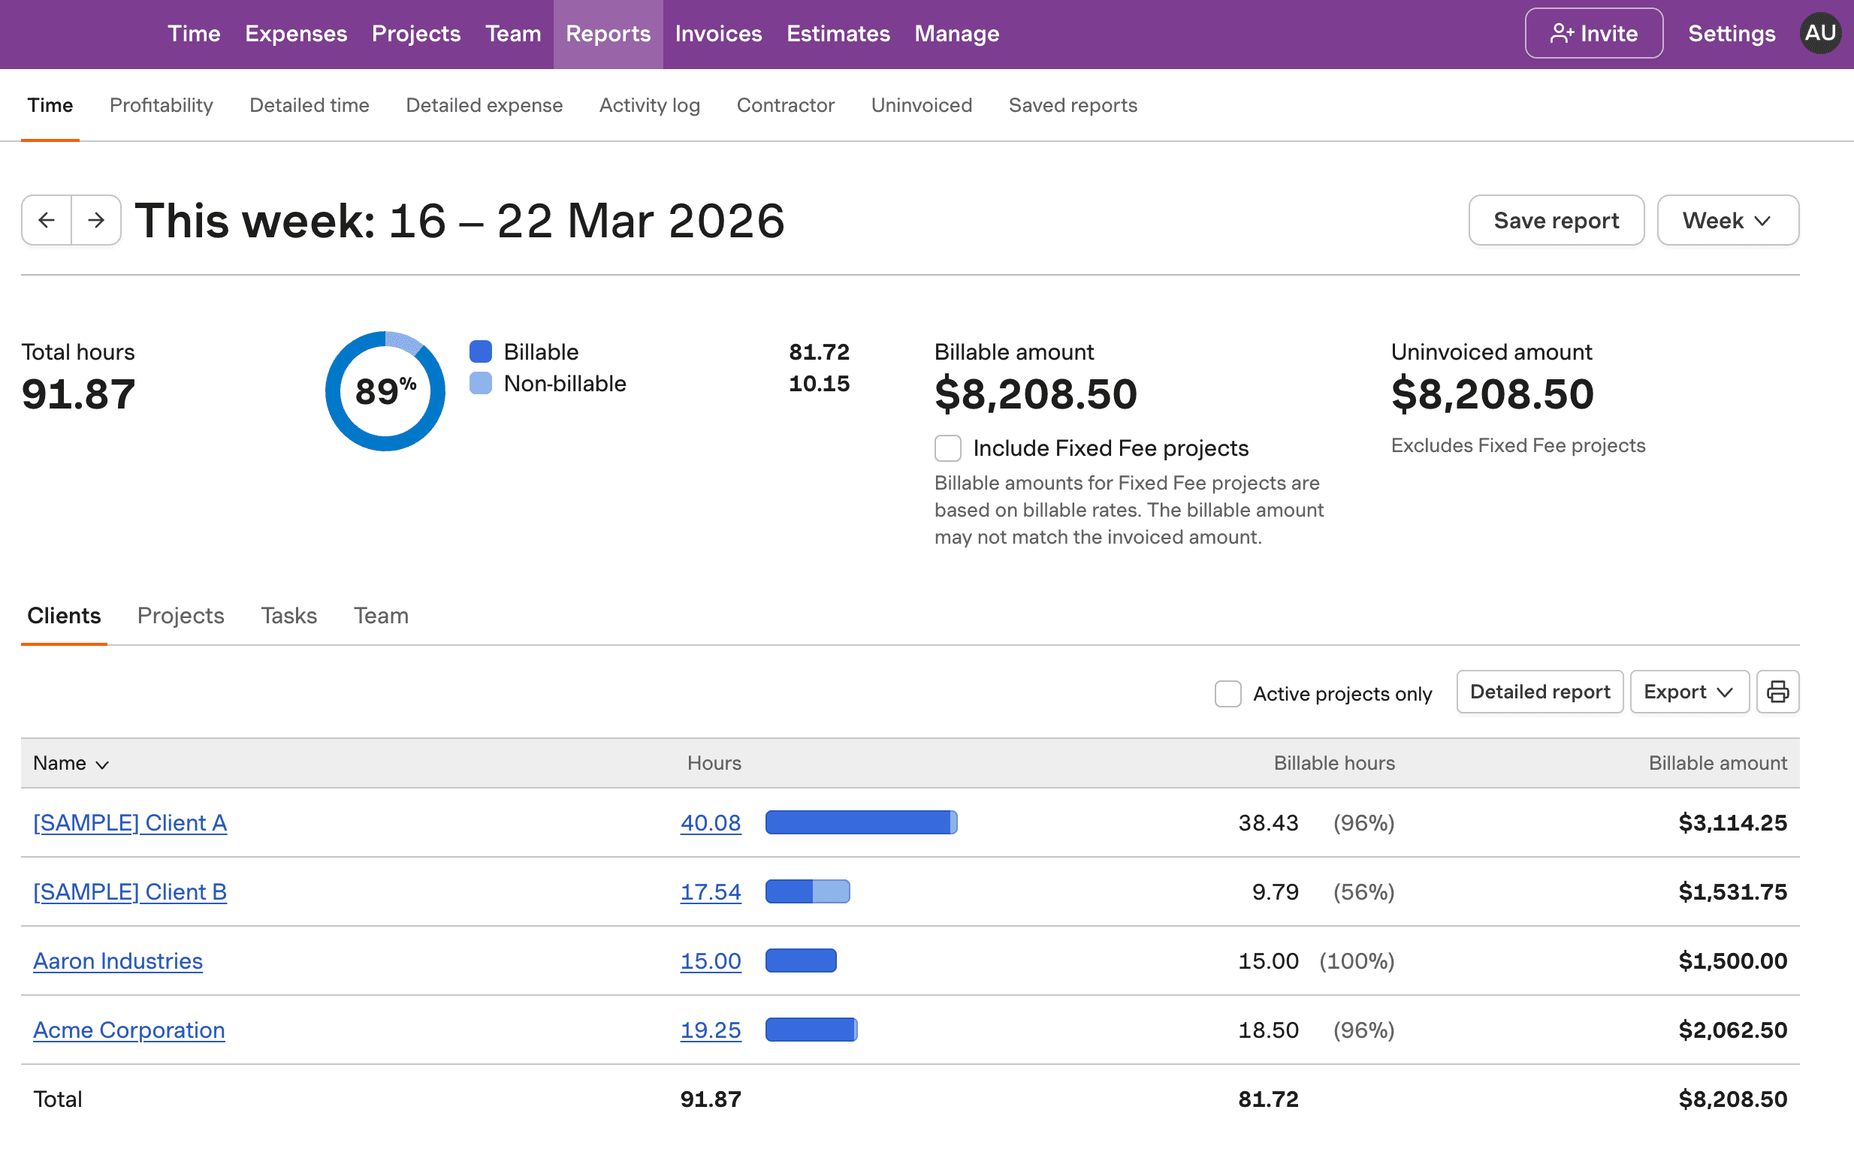Open the Aaron Industries client

click(x=117, y=960)
